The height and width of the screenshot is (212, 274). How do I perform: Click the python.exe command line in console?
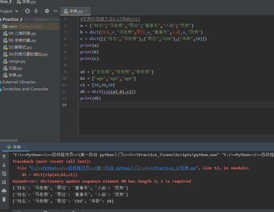[143, 155]
